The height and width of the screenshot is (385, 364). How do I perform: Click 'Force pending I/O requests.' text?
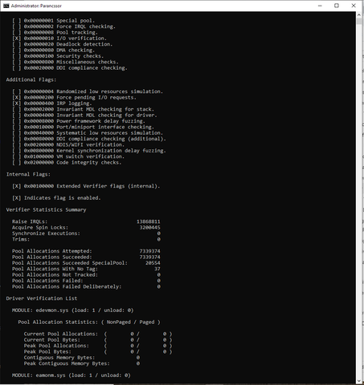pos(96,97)
